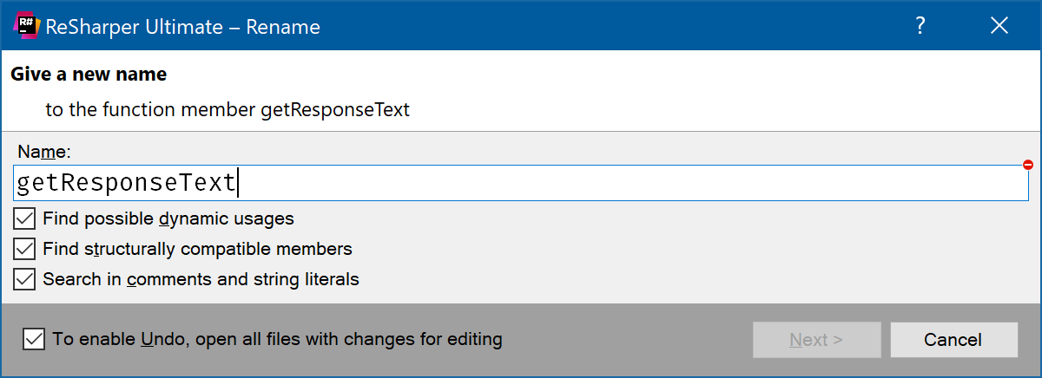The image size is (1042, 378).
Task: Focus the Name input containing getResponseText
Action: [521, 183]
